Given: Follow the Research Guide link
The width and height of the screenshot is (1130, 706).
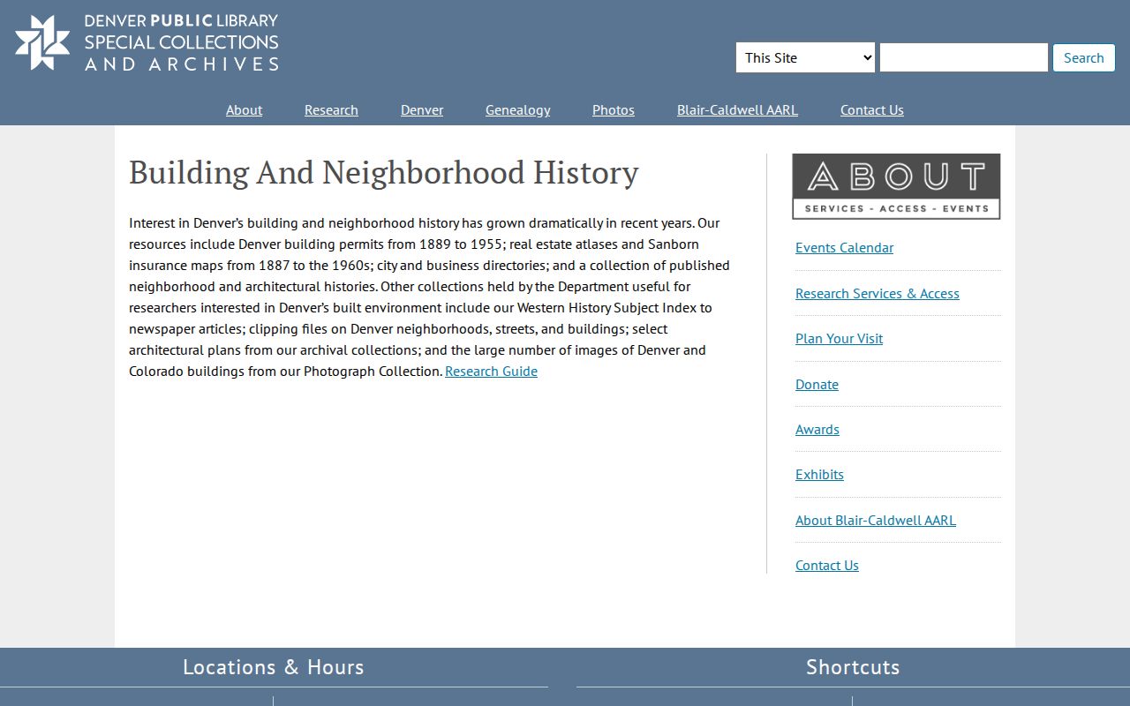Looking at the screenshot, I should point(491,371).
